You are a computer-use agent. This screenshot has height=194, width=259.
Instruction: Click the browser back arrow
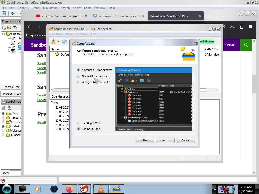(x=30, y=27)
